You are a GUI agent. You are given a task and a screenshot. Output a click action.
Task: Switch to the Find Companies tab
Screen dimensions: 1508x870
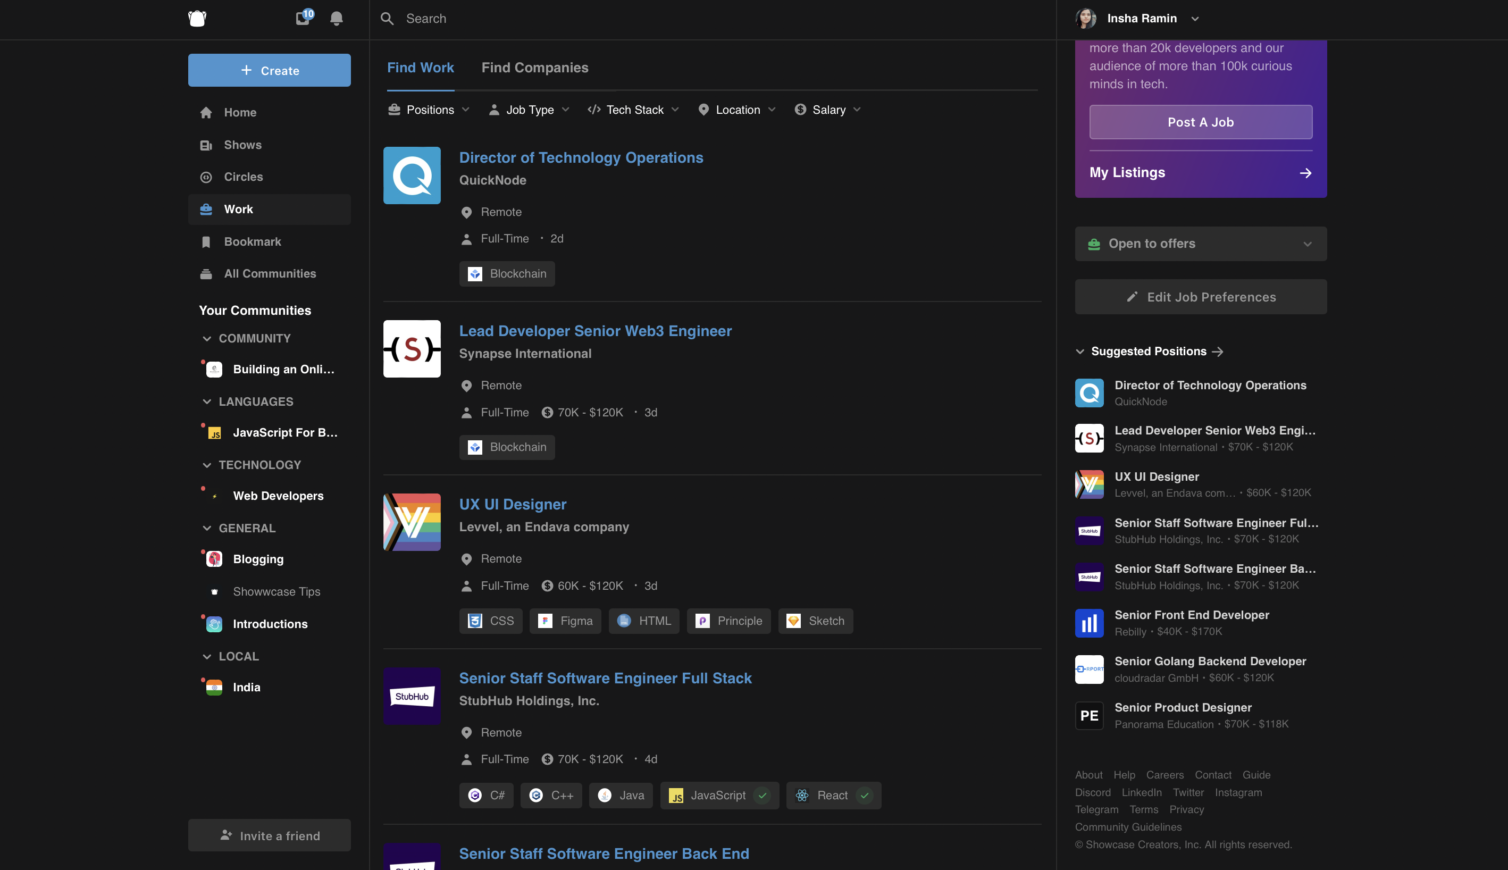[535, 68]
